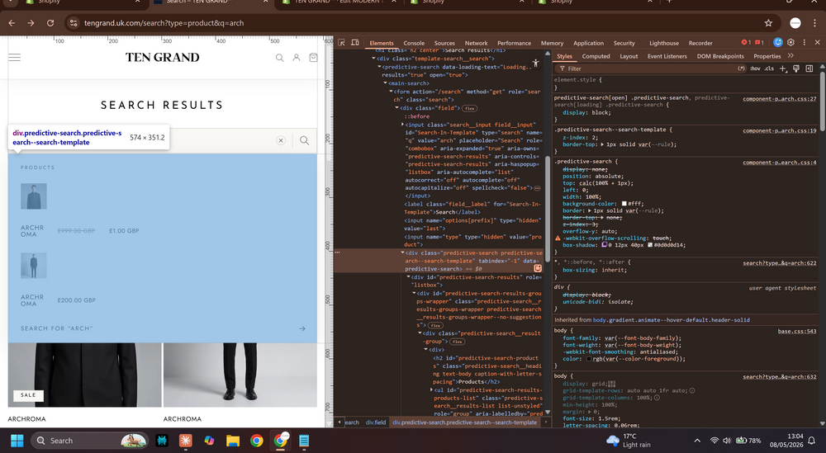Viewport: 826px width, 453px height.
Task: Close the DevTools panel
Action: tap(818, 43)
